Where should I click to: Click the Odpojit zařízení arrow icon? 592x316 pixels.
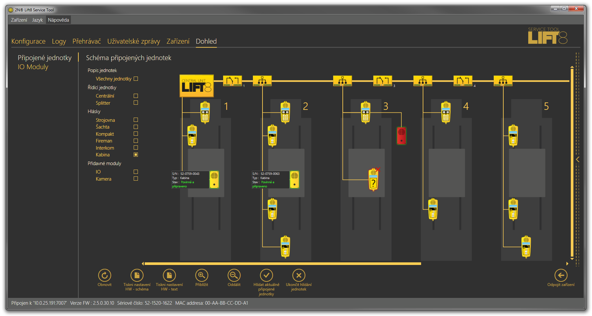coord(561,275)
